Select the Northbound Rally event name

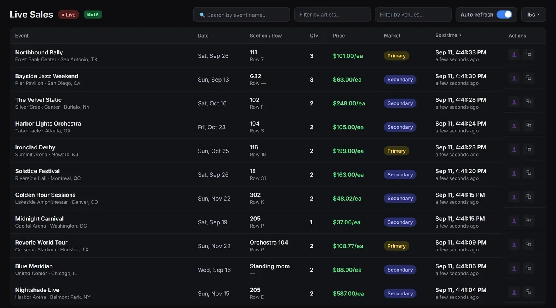39,52
